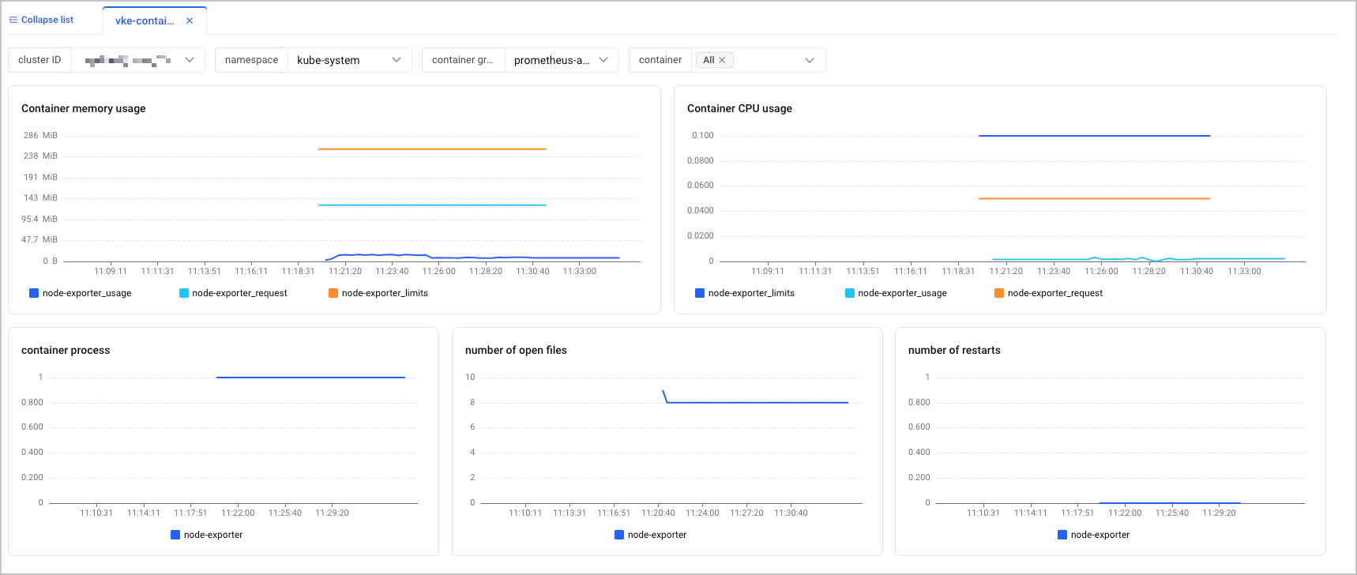
Task: Toggle node-exporter legend in restarts chart
Action: click(1094, 535)
